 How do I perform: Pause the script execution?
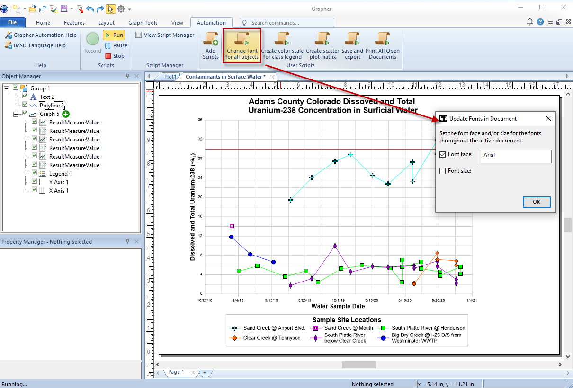[116, 45]
